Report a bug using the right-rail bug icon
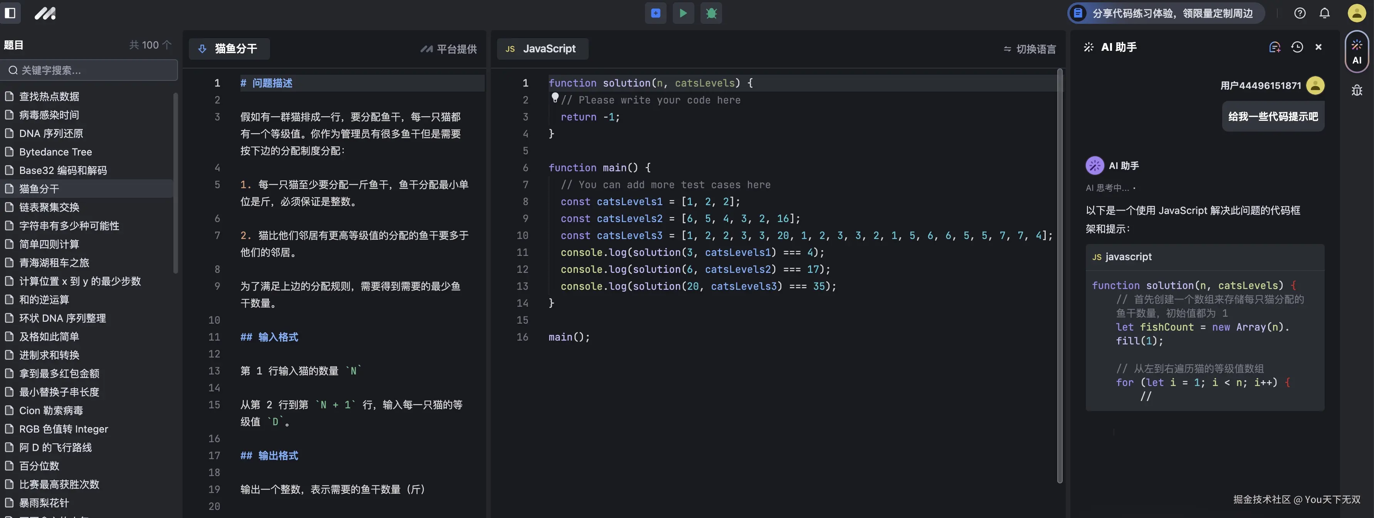This screenshot has width=1374, height=518. coord(1357,90)
